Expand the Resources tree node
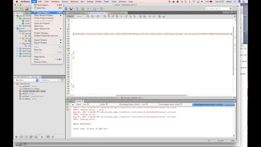The image size is (261, 147). coord(18,49)
